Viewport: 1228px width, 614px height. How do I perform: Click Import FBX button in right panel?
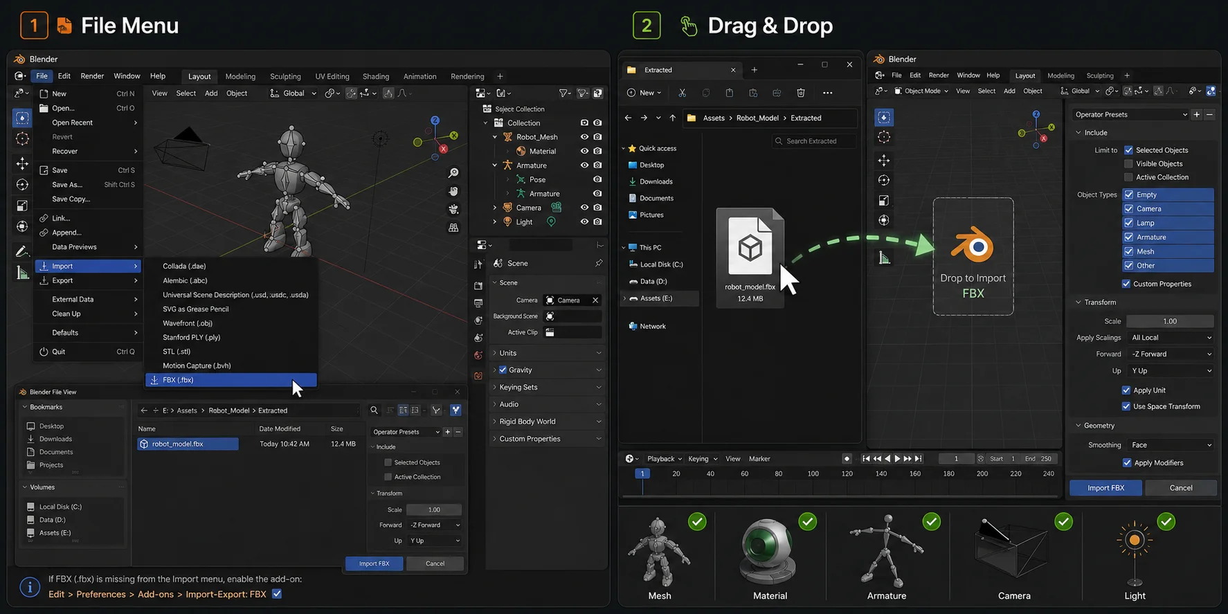click(1105, 488)
